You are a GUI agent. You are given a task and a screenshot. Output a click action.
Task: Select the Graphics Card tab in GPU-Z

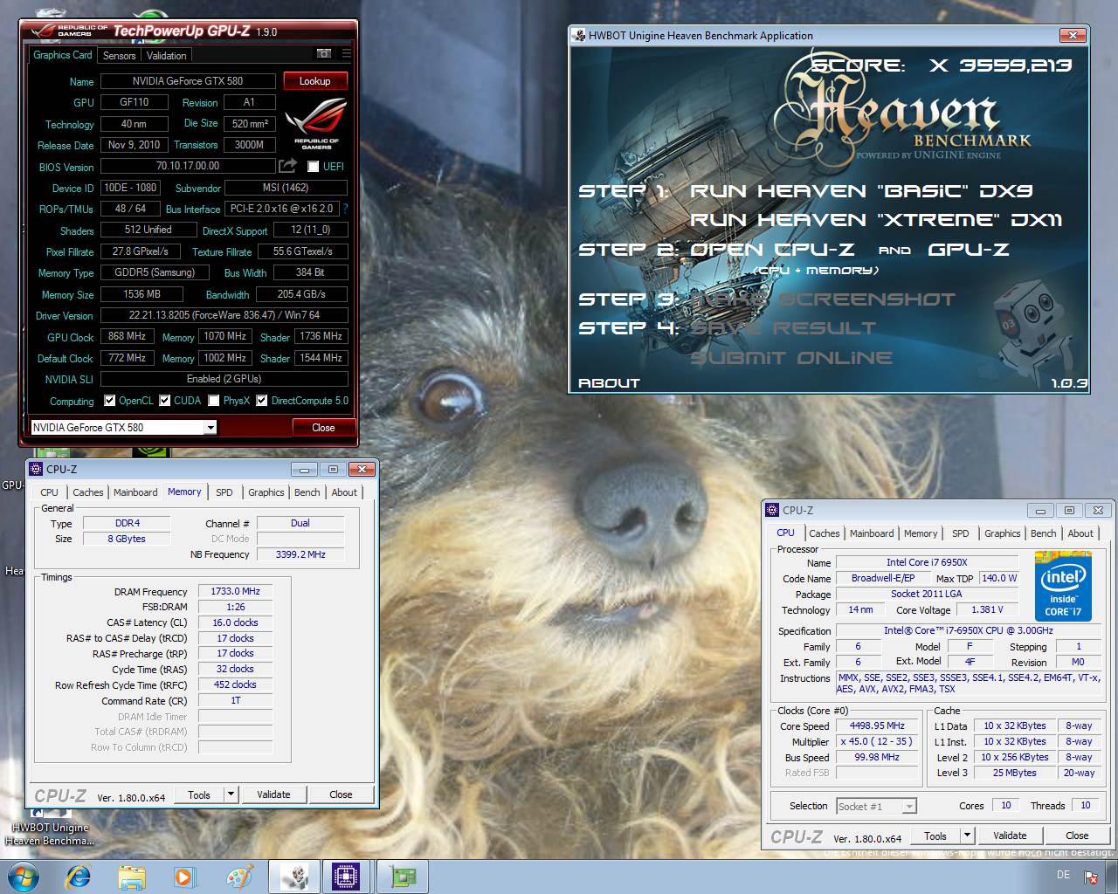(x=63, y=55)
